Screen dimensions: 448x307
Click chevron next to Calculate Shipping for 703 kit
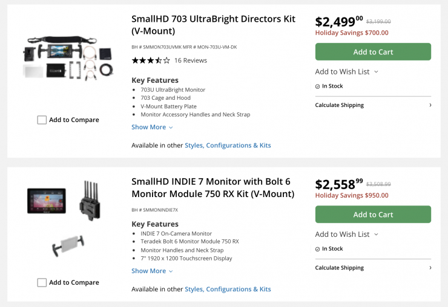click(430, 105)
